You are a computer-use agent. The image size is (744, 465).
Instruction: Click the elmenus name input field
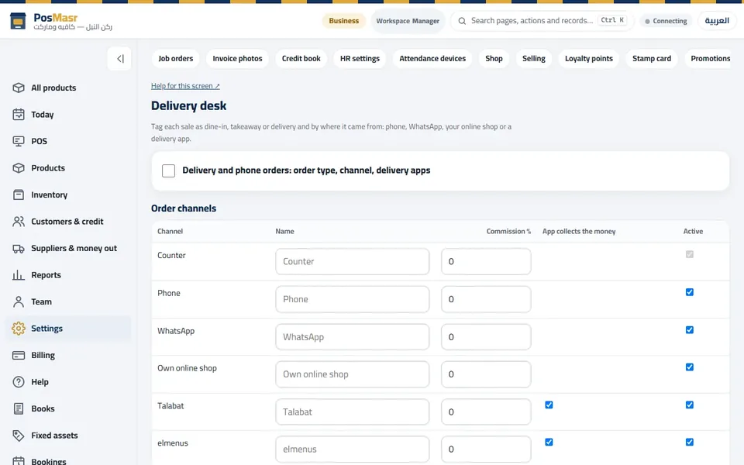[353, 449]
